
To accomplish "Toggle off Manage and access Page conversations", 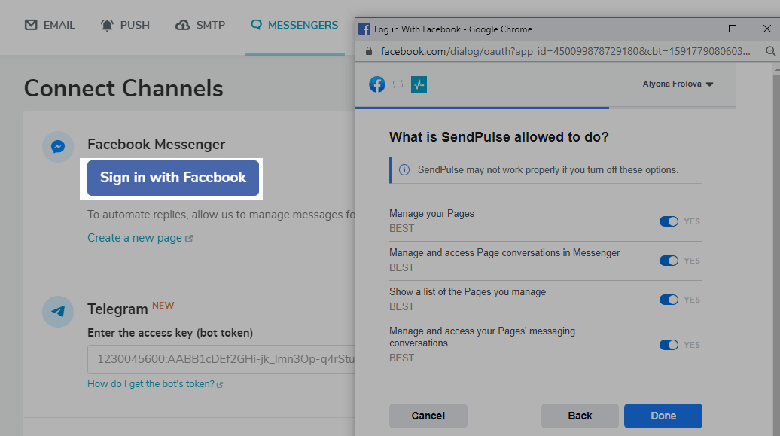I will coord(669,261).
